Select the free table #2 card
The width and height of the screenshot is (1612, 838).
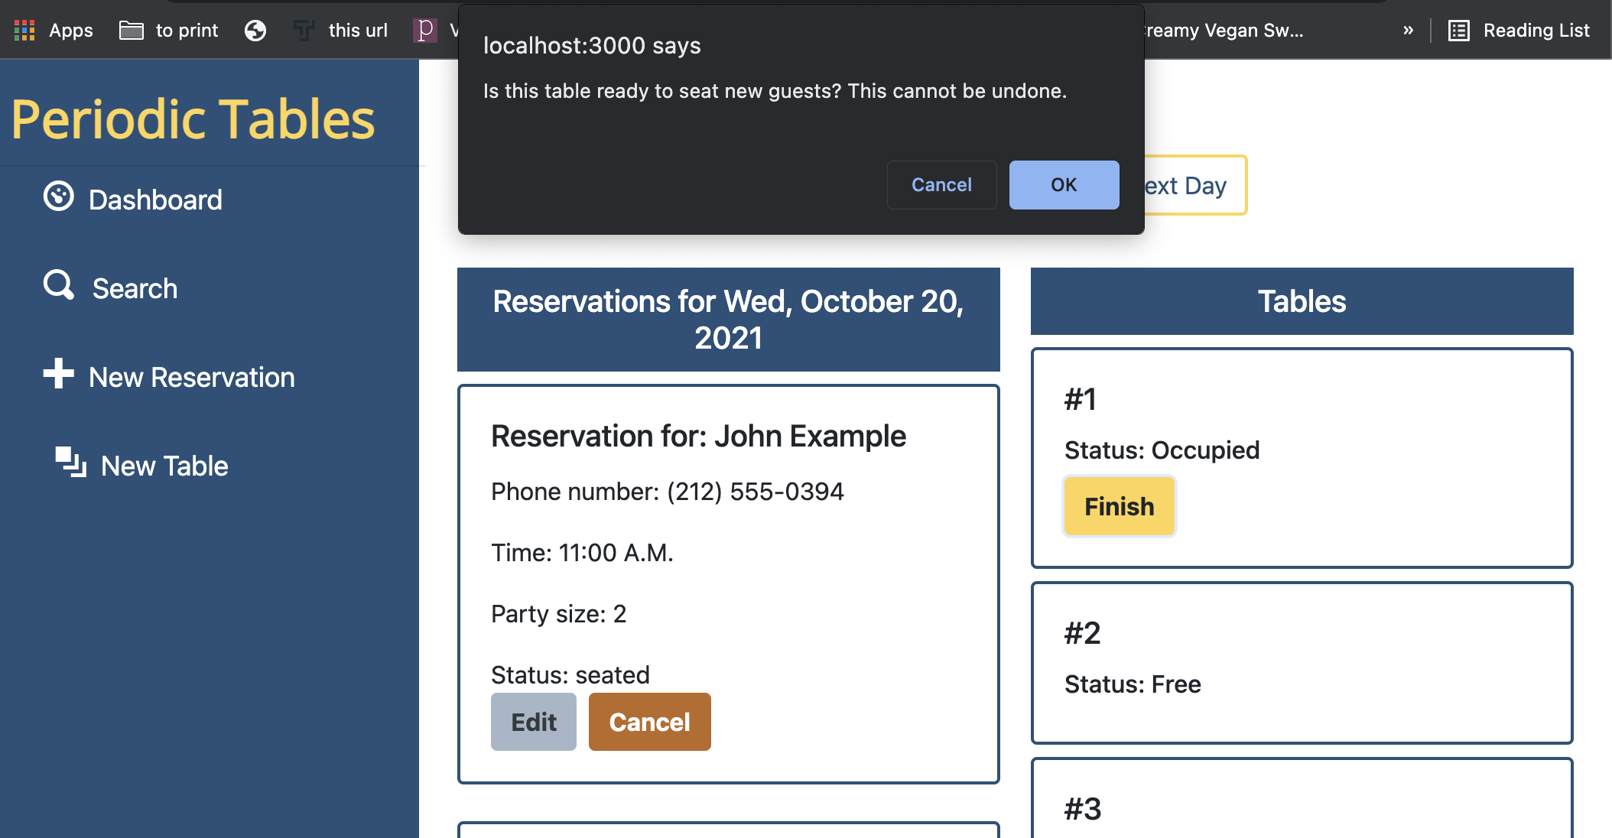(x=1300, y=661)
